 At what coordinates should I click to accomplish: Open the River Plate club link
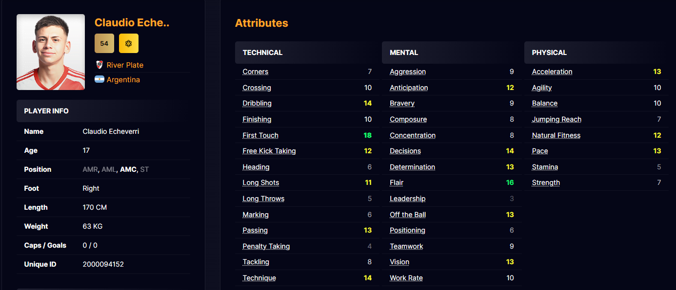pyautogui.click(x=125, y=65)
